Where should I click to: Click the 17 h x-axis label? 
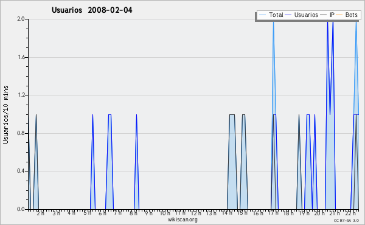[273, 213]
